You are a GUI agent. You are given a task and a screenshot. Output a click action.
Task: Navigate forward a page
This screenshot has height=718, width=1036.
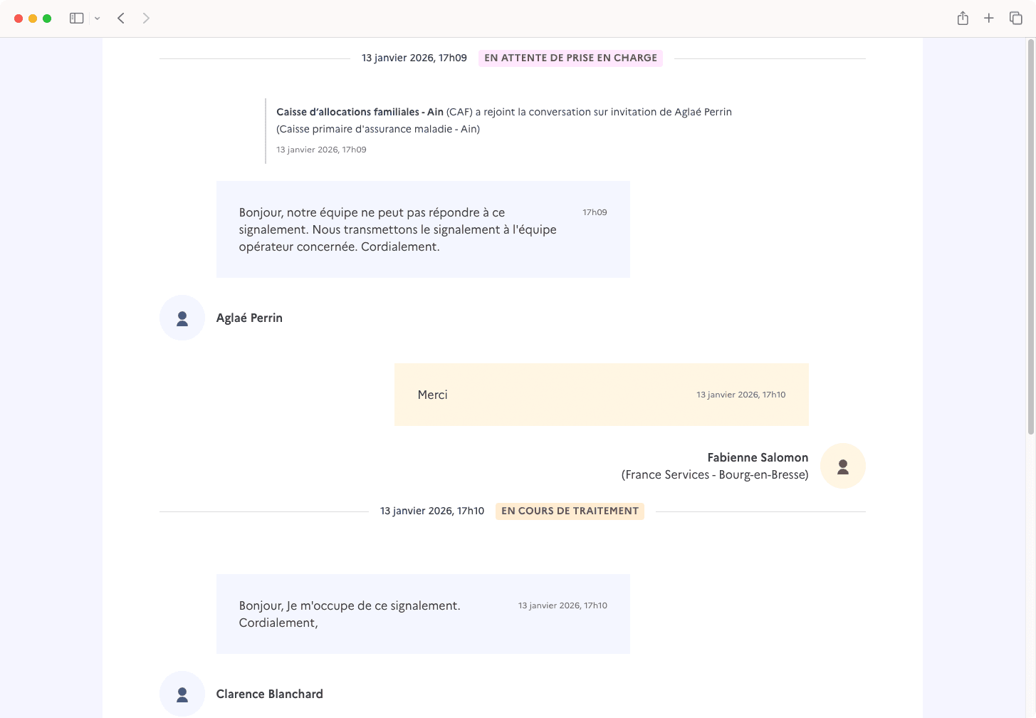[146, 18]
